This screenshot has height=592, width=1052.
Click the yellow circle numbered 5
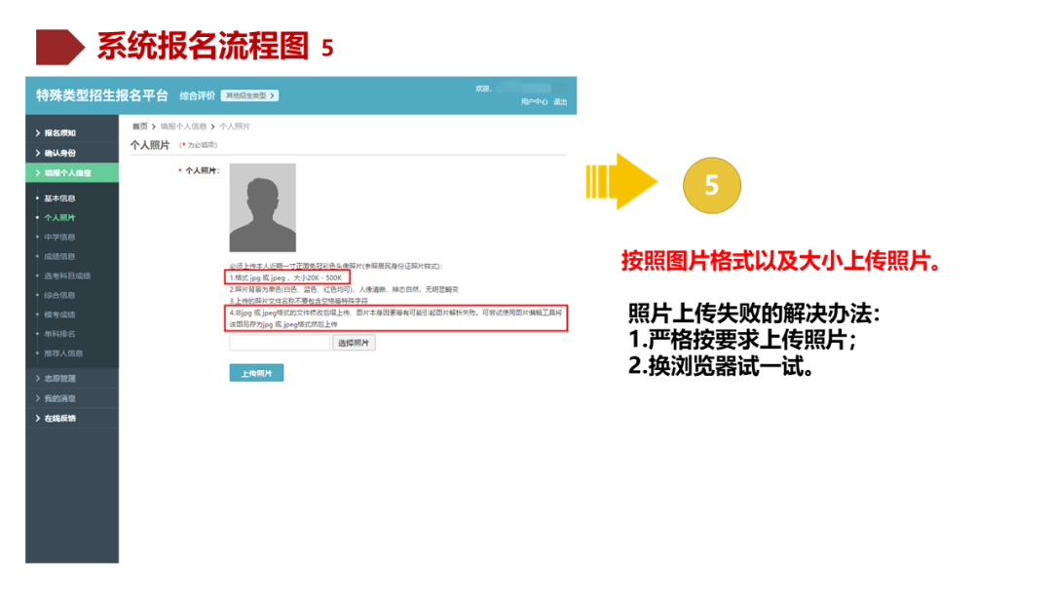[712, 185]
